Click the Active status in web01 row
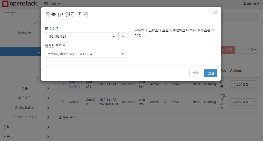263x141 pixels. click(154, 102)
